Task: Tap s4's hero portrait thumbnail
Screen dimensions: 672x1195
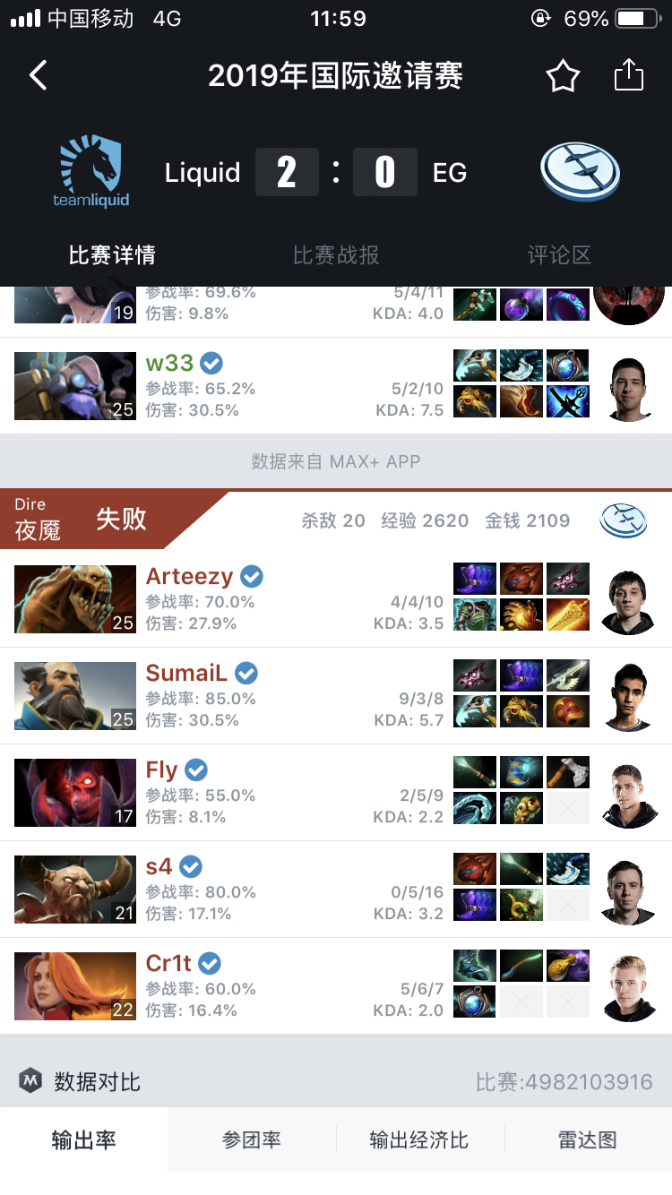Action: pyautogui.click(x=75, y=890)
